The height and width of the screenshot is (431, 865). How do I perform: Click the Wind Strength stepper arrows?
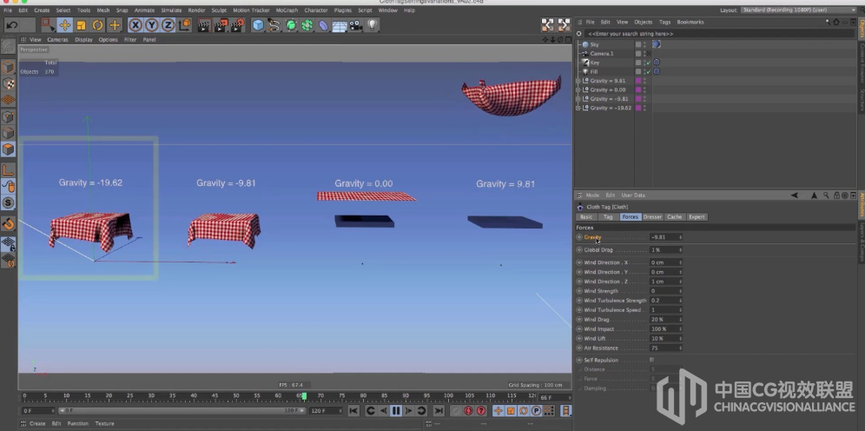[680, 291]
